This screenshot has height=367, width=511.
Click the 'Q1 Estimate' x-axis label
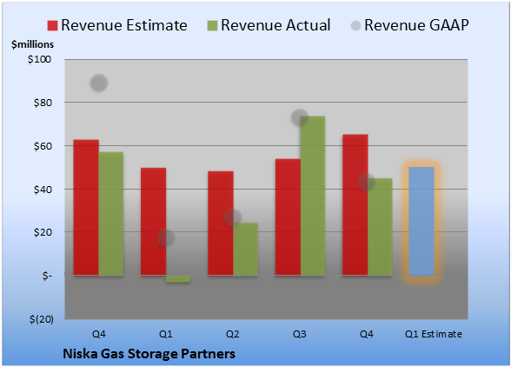click(x=434, y=334)
